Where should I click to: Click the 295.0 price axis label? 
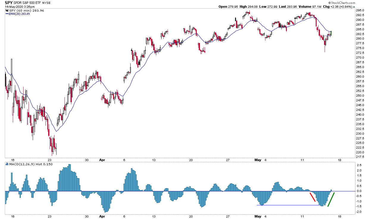coord(360,10)
